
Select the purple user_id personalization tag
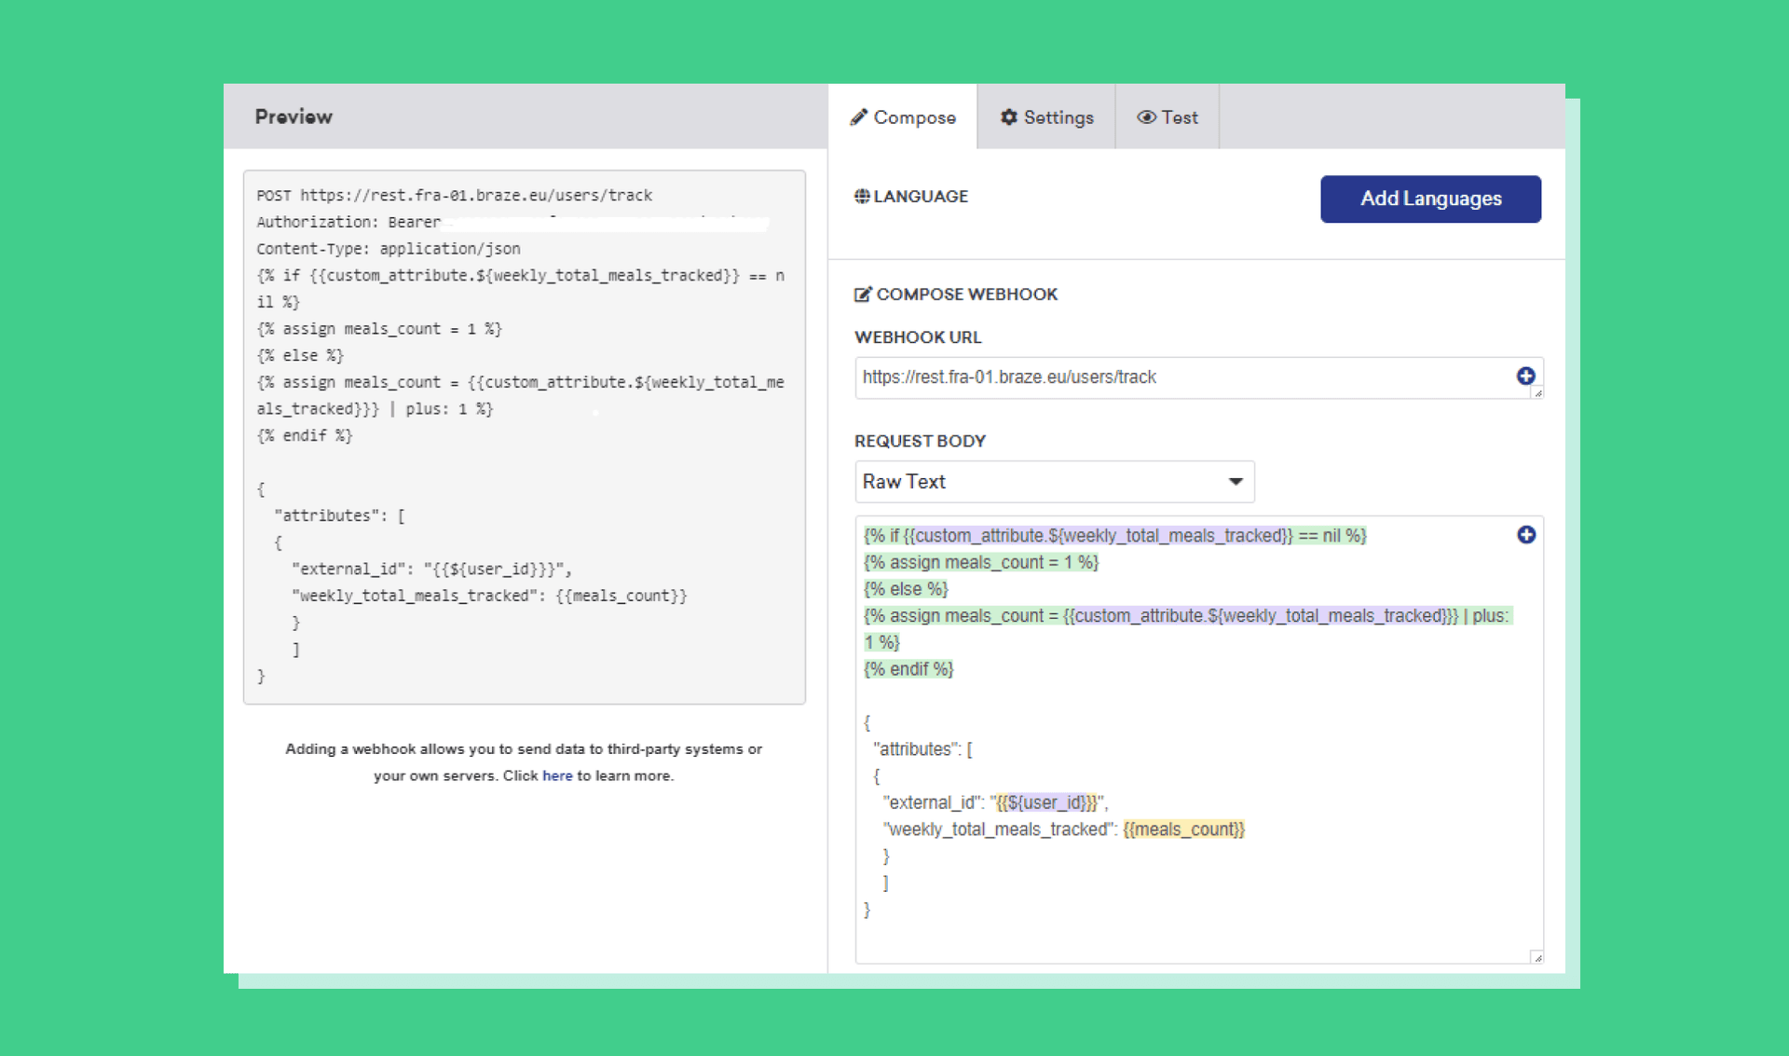coord(1045,802)
